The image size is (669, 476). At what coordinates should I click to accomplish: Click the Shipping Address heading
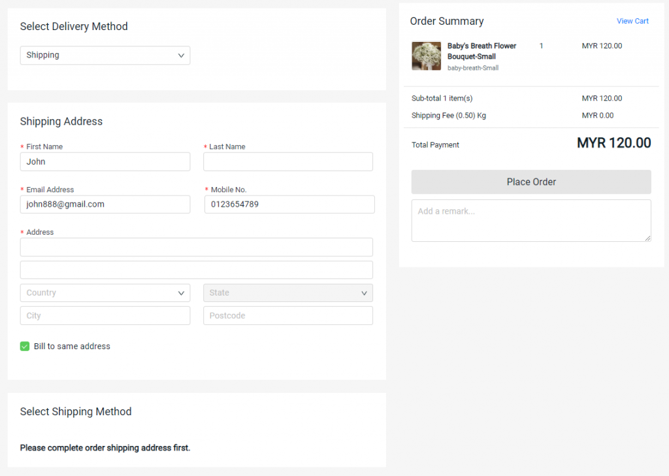click(61, 122)
